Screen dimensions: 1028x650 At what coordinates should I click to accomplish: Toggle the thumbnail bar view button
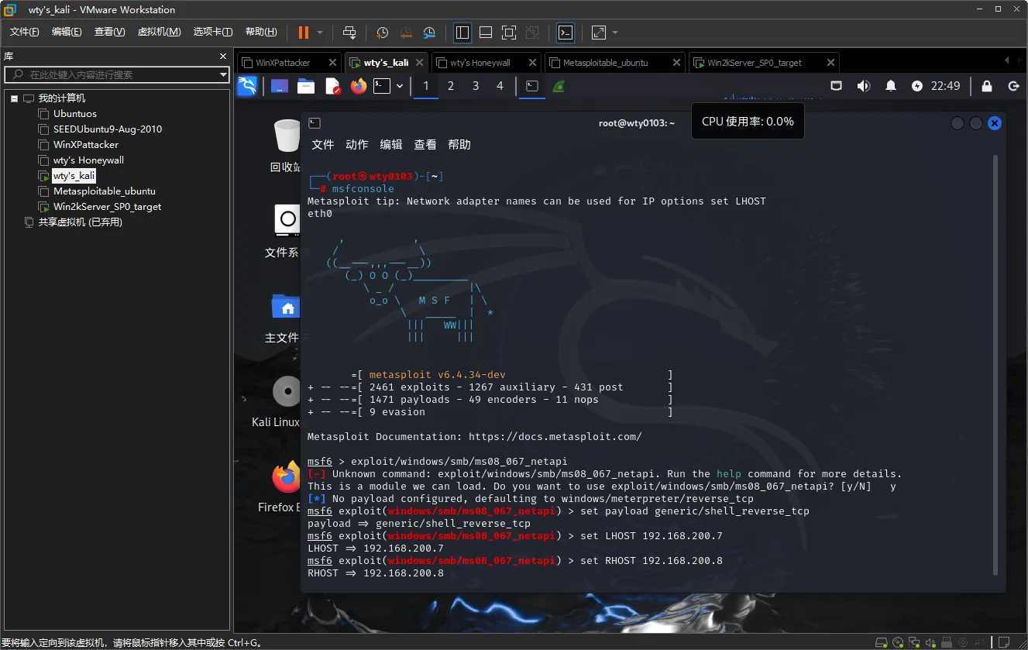click(486, 33)
